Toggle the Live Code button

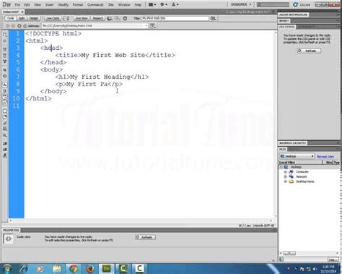53,18
